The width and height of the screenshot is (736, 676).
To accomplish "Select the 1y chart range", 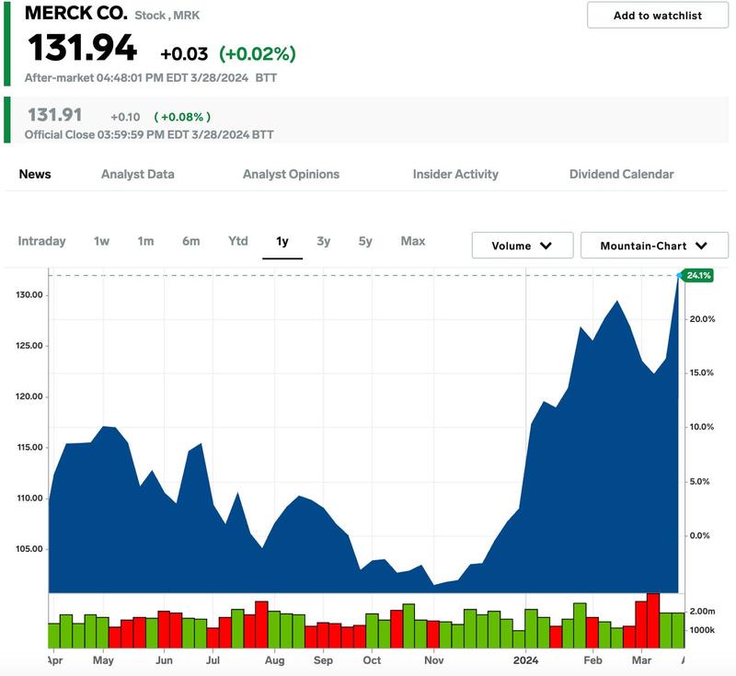I will (x=282, y=241).
